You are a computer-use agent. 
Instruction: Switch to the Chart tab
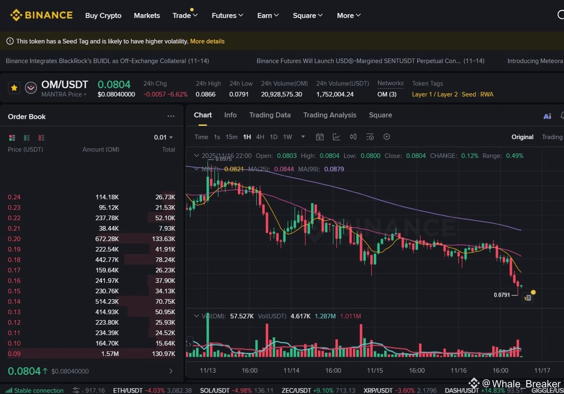click(x=203, y=115)
